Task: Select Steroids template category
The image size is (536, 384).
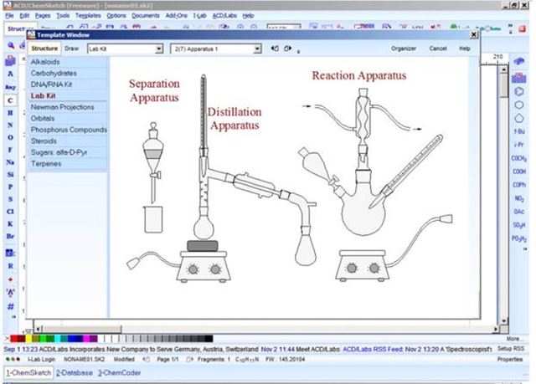Action: click(x=68, y=141)
